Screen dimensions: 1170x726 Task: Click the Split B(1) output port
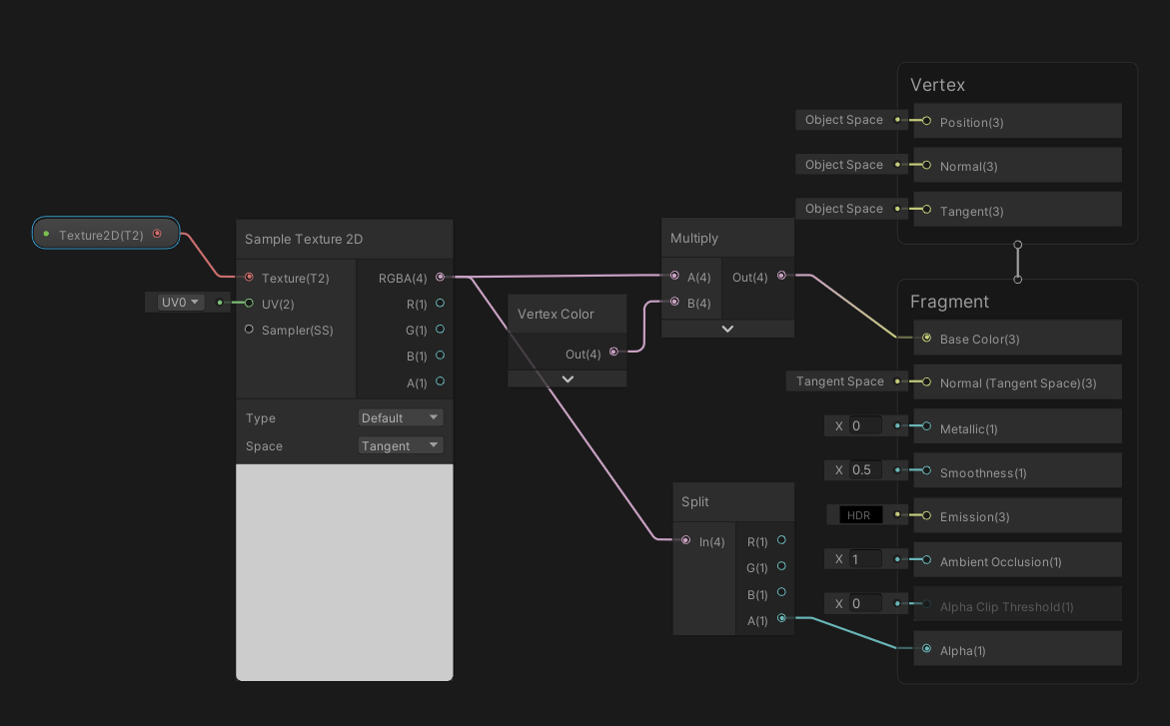pyautogui.click(x=781, y=592)
